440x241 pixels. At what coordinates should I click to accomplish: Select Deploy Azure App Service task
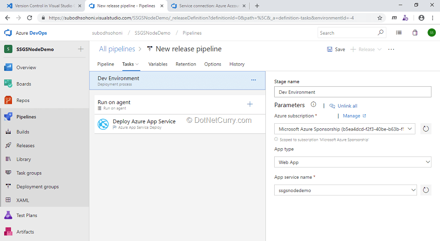pos(180,124)
